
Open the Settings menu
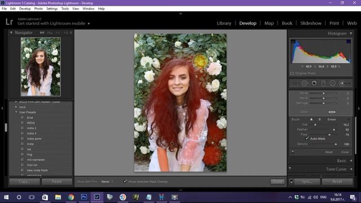52,8
